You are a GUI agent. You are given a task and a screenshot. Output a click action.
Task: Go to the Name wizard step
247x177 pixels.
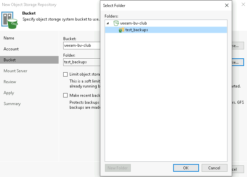pos(9,38)
